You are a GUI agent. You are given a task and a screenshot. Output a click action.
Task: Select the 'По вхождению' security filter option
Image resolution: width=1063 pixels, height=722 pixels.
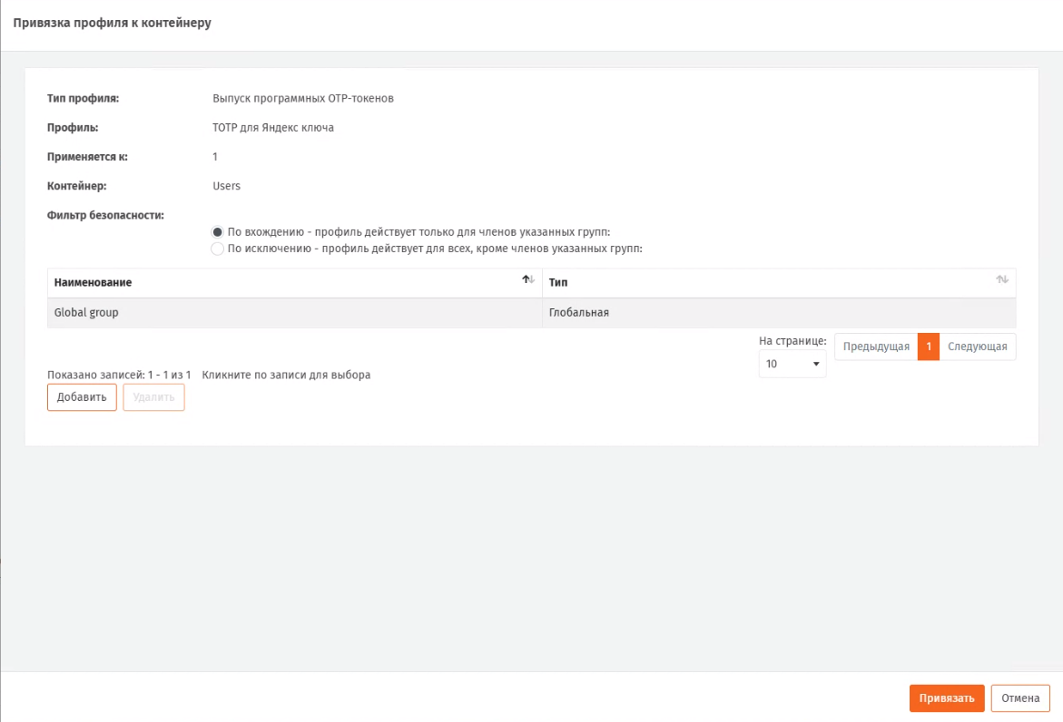pos(218,232)
